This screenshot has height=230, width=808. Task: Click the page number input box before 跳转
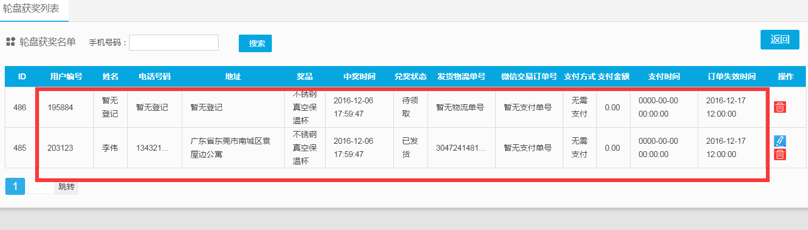click(41, 186)
